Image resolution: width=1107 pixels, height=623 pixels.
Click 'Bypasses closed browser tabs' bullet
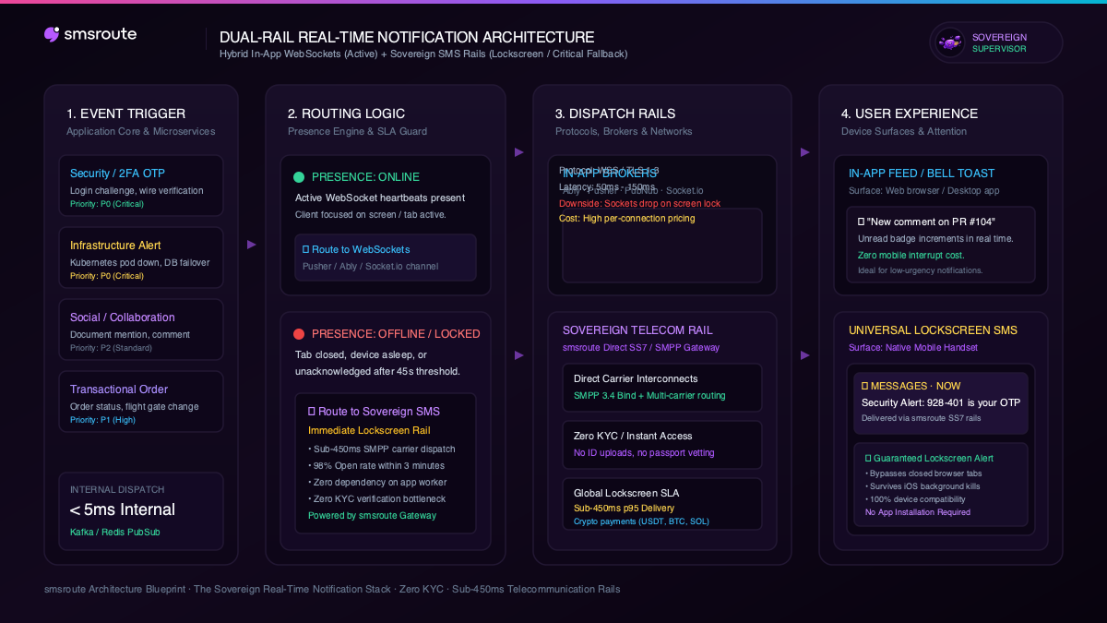pos(924,473)
